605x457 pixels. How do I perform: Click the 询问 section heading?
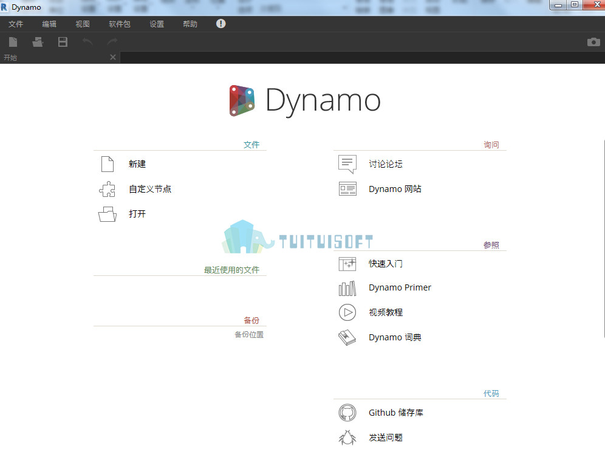point(491,145)
